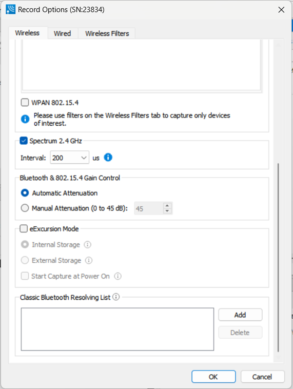Click the vertical scrollbar thumb
Image resolution: width=293 pixels, height=389 pixels.
[x=278, y=257]
